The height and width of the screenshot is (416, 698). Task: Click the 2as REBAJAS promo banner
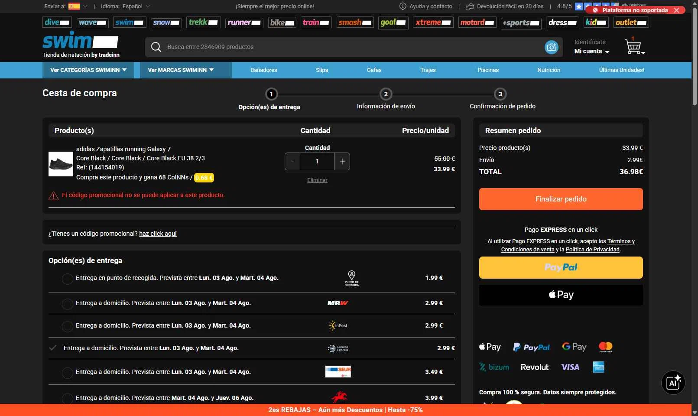pyautogui.click(x=345, y=410)
